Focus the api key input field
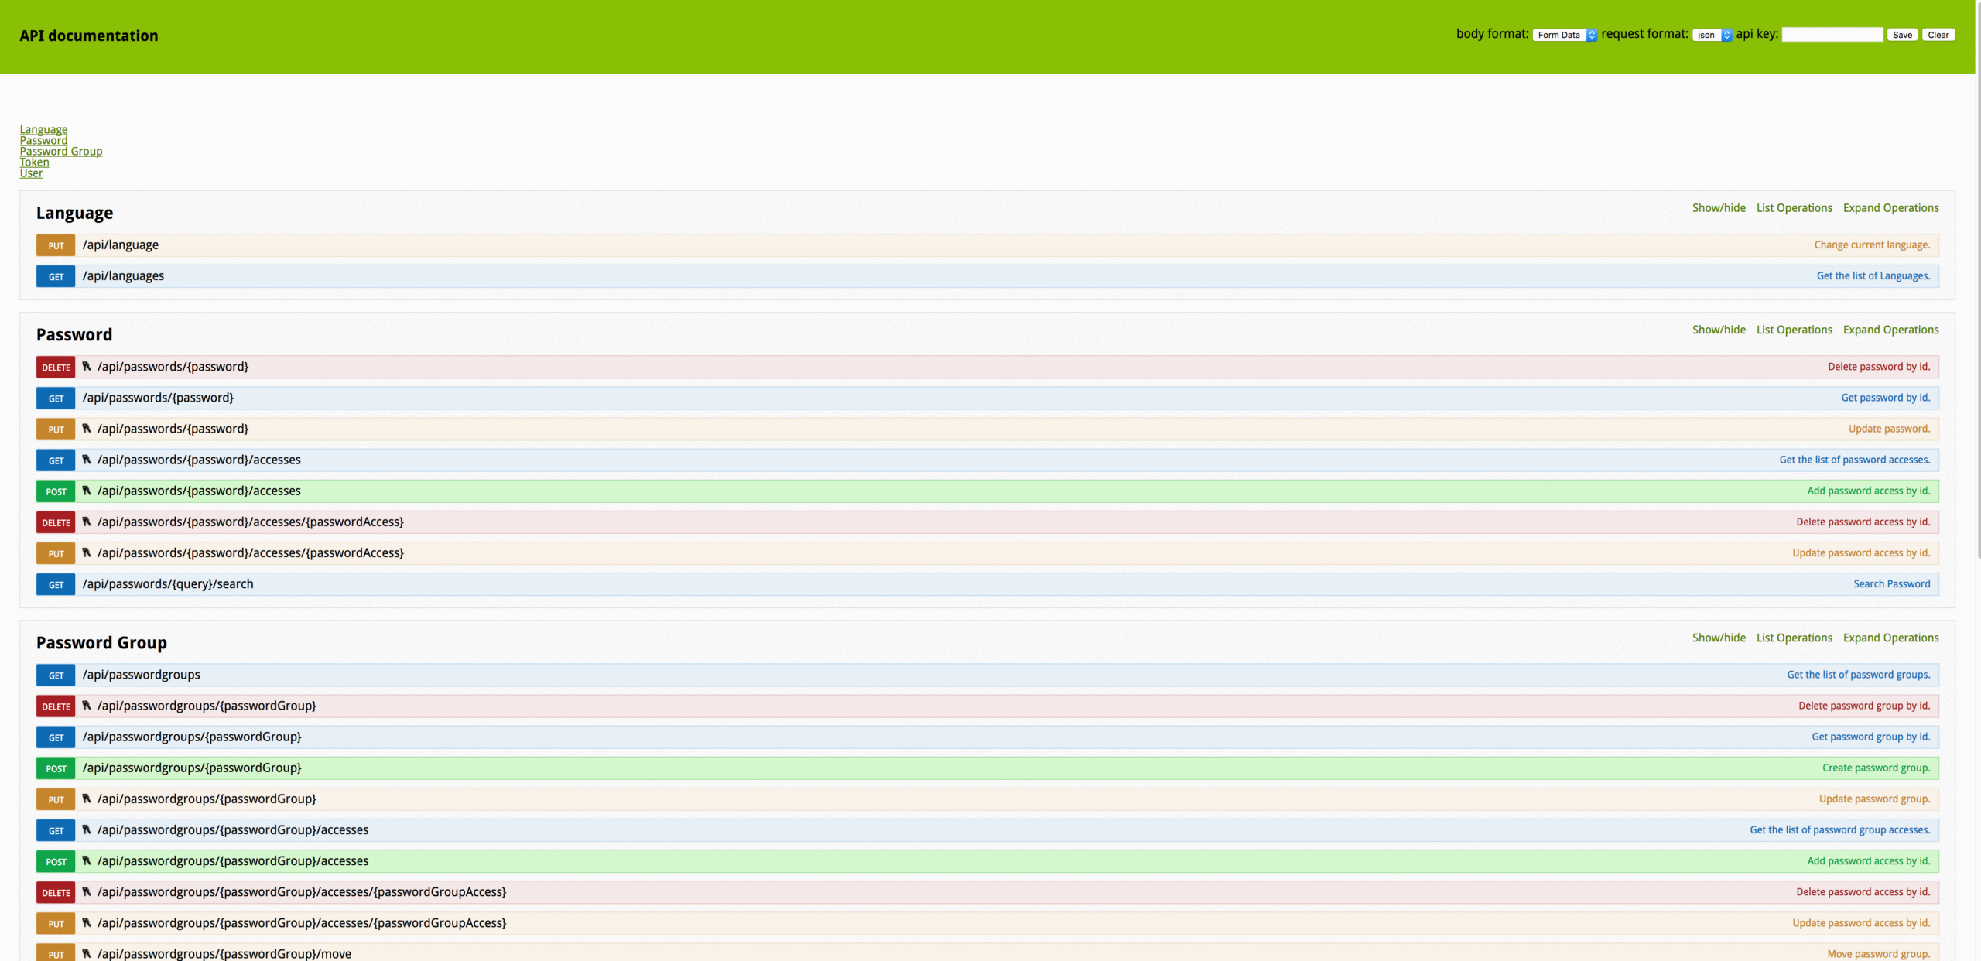1981x961 pixels. pos(1832,35)
